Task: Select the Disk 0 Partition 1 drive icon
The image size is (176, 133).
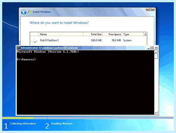Action: [x=34, y=41]
